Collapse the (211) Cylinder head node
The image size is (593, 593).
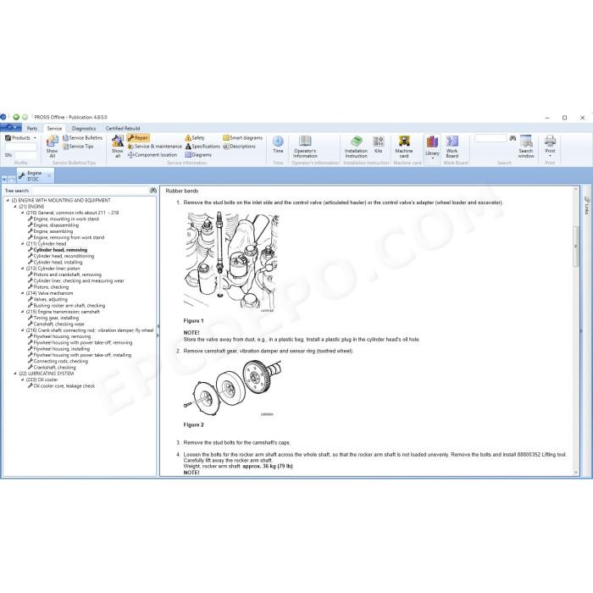coord(22,244)
